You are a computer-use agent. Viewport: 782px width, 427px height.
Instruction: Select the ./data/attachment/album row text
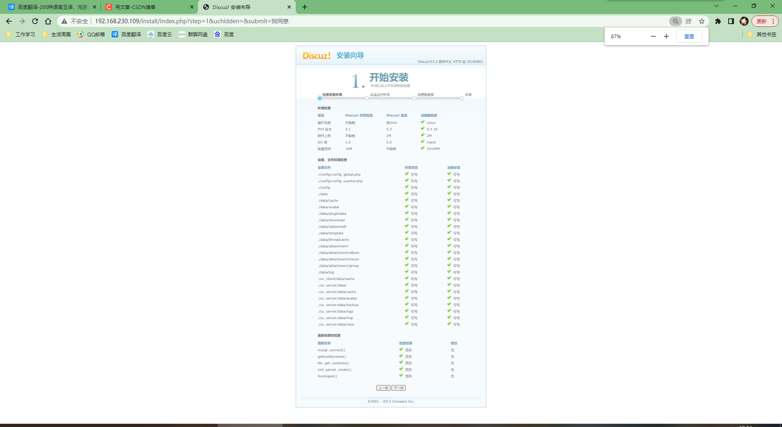(338, 253)
